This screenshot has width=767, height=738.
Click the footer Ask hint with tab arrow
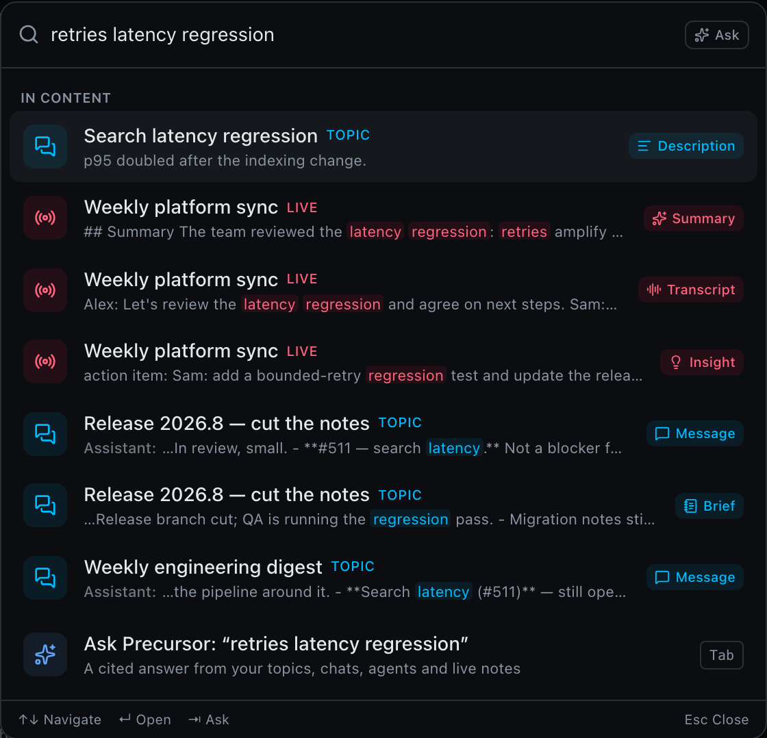tap(209, 720)
